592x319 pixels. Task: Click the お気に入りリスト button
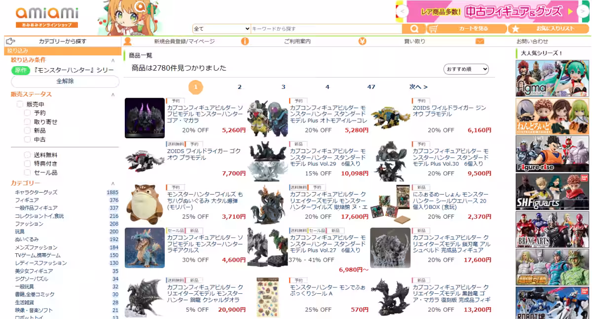coord(549,29)
